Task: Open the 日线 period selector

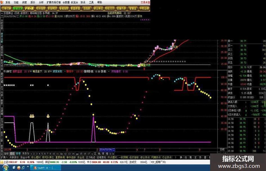Action: coord(222,149)
